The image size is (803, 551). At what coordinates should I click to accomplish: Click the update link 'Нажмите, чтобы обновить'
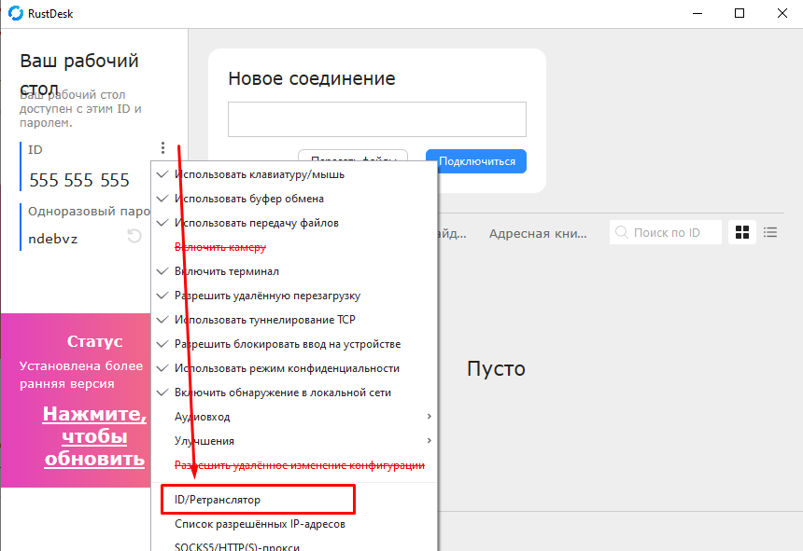click(x=94, y=436)
